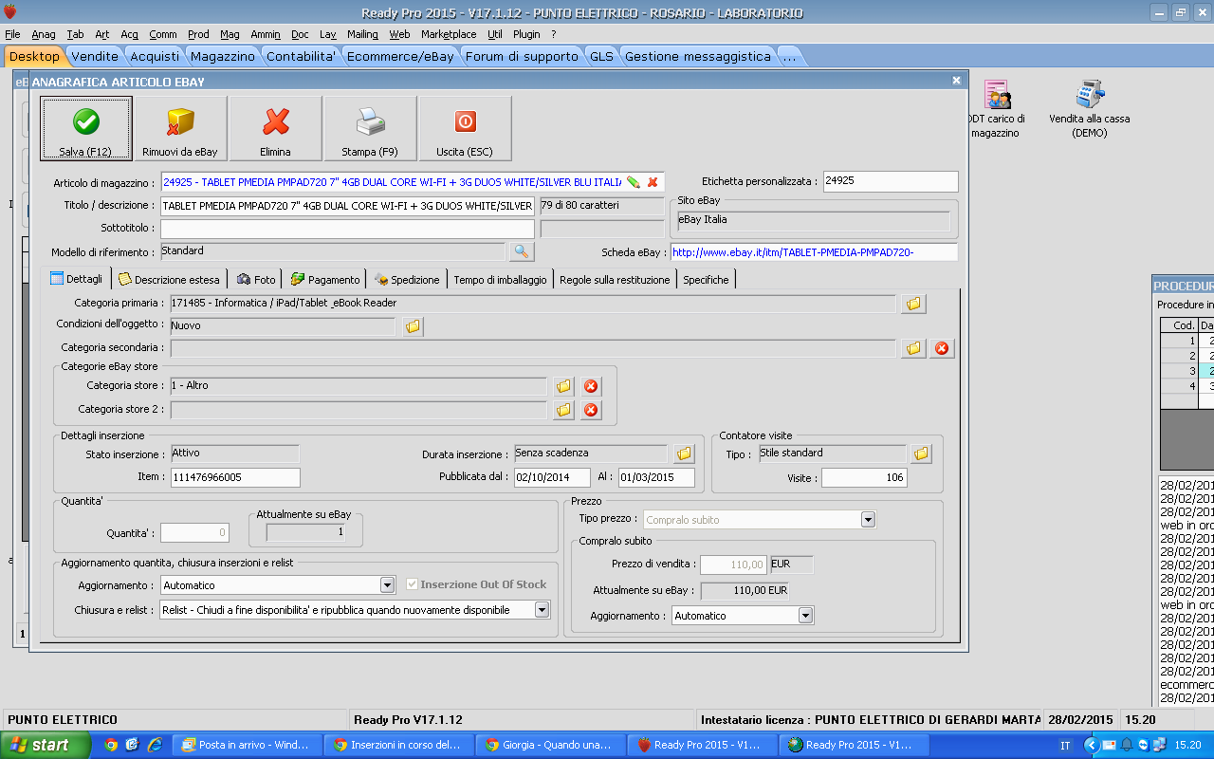Open the Pagamento tab

tap(325, 280)
